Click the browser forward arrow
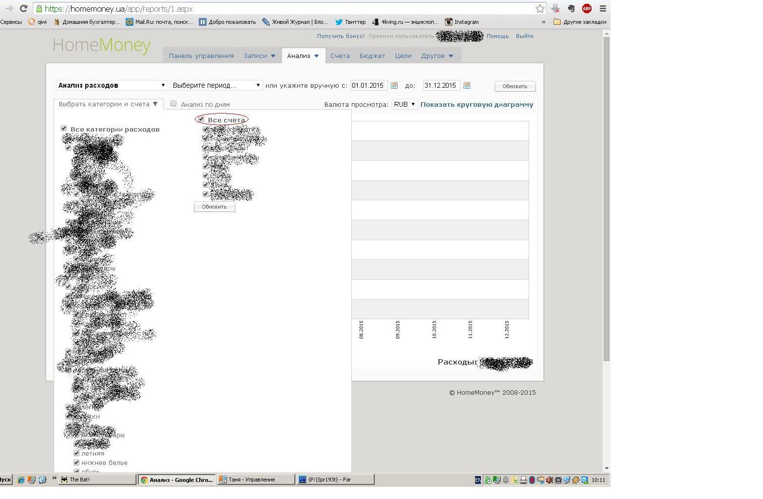The image size is (763, 499). point(9,8)
